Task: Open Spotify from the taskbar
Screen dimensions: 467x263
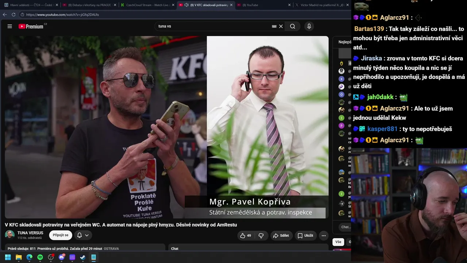Action: 40,257
